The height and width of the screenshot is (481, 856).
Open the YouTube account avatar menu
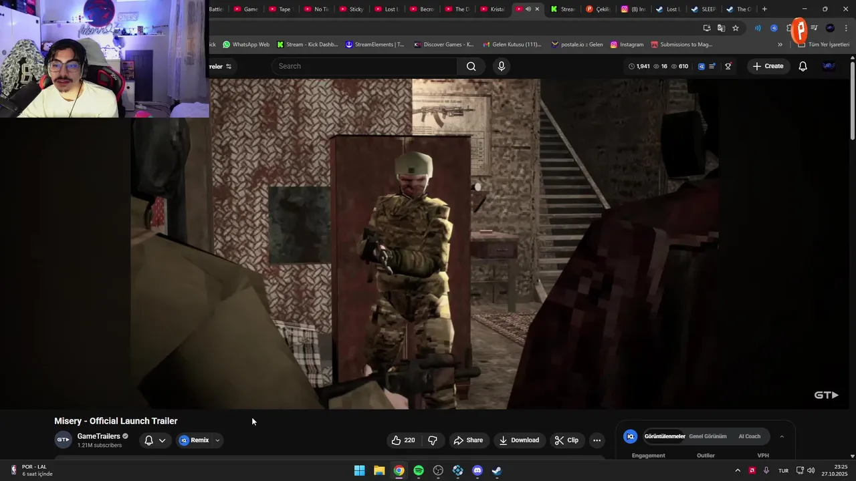(x=829, y=66)
